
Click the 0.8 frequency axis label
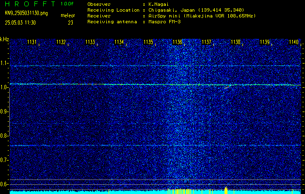(4, 136)
